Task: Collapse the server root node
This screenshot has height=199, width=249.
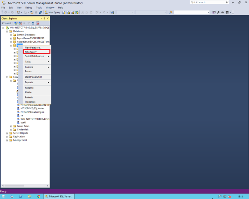Action: (3, 28)
